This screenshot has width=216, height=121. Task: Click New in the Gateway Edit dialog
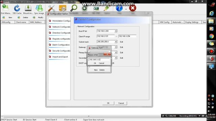(96, 70)
